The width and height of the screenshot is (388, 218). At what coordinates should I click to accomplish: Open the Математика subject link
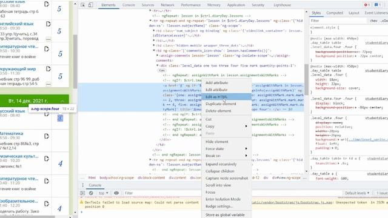point(12,133)
